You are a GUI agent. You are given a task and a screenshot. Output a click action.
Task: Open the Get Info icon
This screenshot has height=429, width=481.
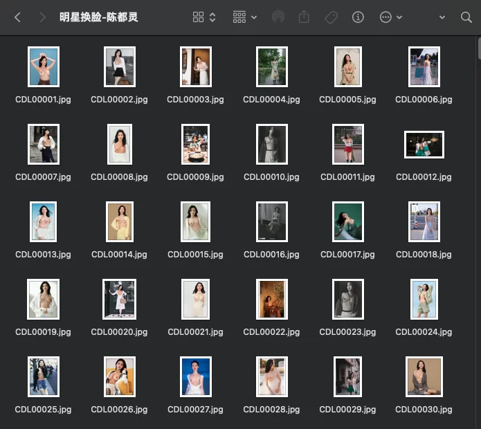point(358,17)
